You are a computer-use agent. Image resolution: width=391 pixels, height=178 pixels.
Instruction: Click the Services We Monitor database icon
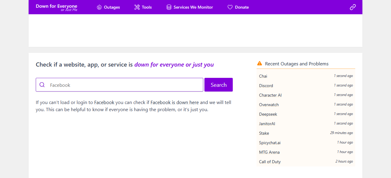[x=169, y=7]
